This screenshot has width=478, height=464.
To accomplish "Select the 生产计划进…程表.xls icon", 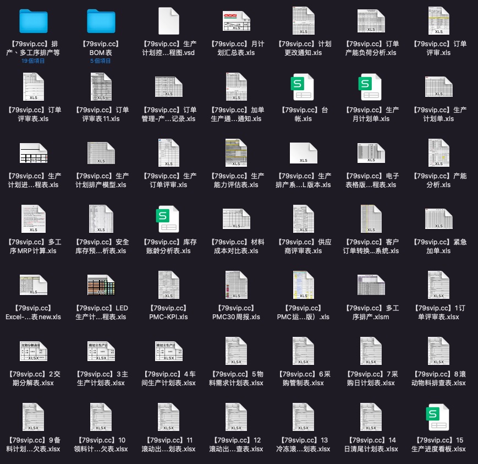I will tap(33, 153).
